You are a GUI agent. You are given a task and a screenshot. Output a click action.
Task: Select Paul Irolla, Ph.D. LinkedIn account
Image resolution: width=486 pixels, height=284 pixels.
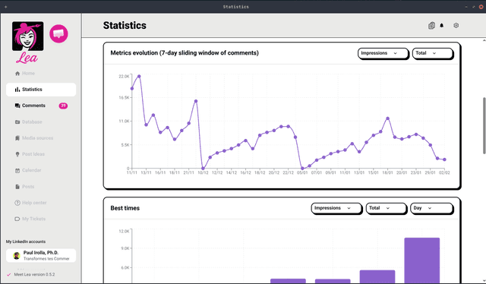(x=41, y=255)
